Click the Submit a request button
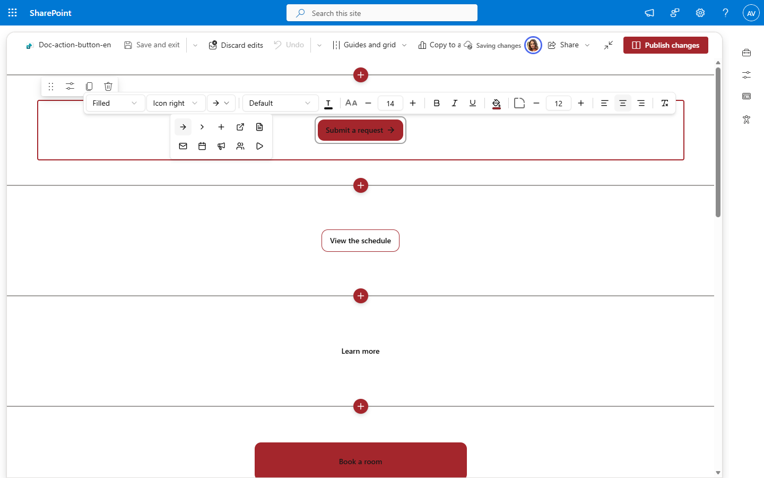The height and width of the screenshot is (478, 764). tap(360, 130)
